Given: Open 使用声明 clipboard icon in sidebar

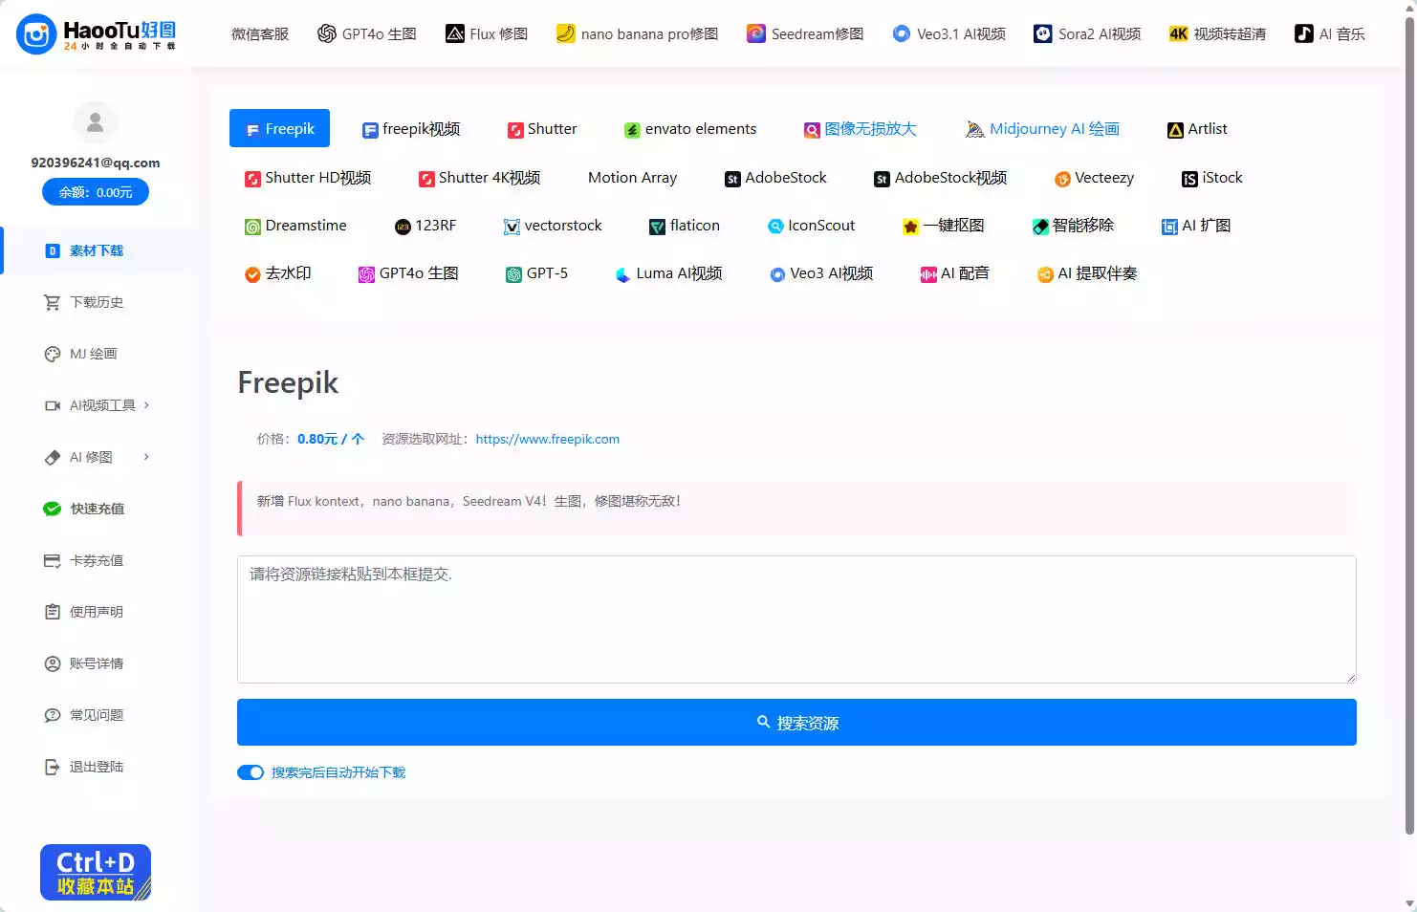Looking at the screenshot, I should coord(53,612).
